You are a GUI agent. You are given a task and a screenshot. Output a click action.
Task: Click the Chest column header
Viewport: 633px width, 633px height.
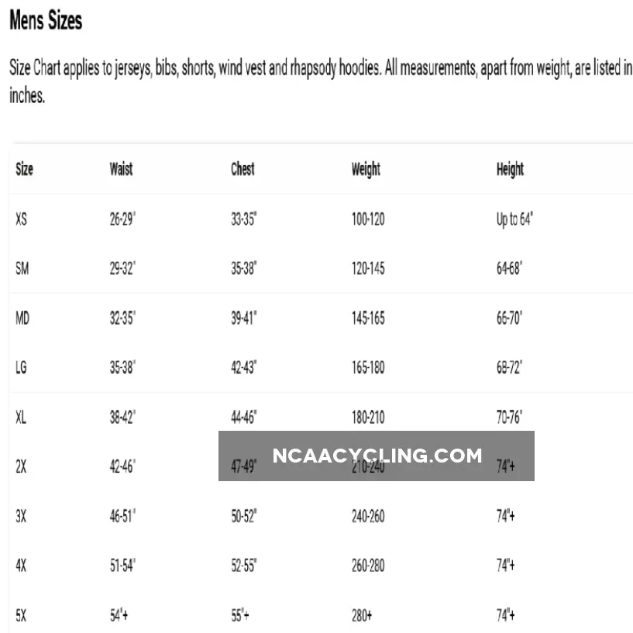[243, 169]
